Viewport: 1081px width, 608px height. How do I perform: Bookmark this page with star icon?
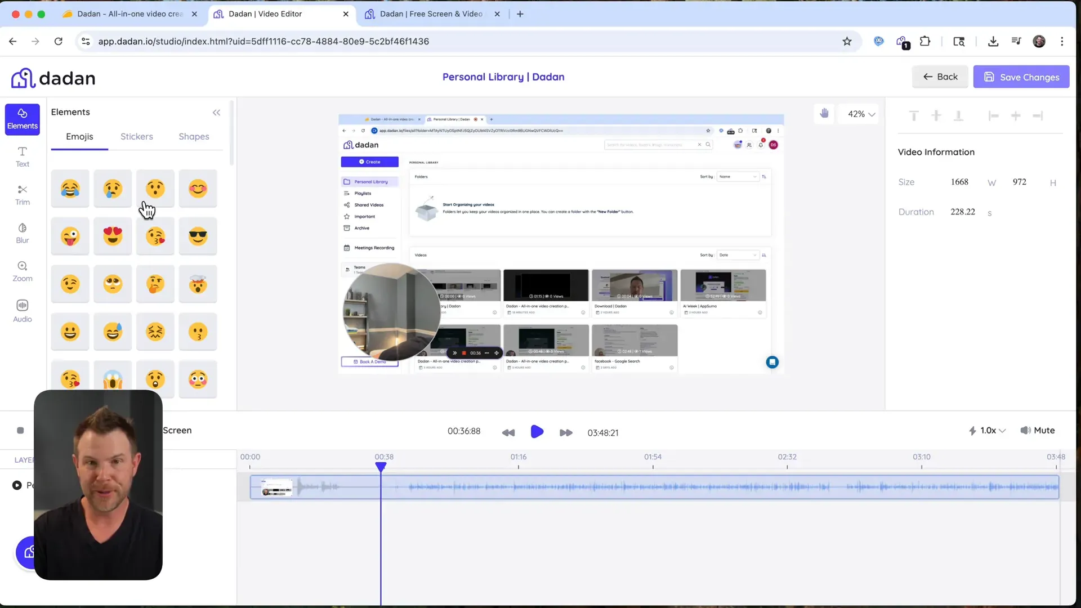pos(847,41)
